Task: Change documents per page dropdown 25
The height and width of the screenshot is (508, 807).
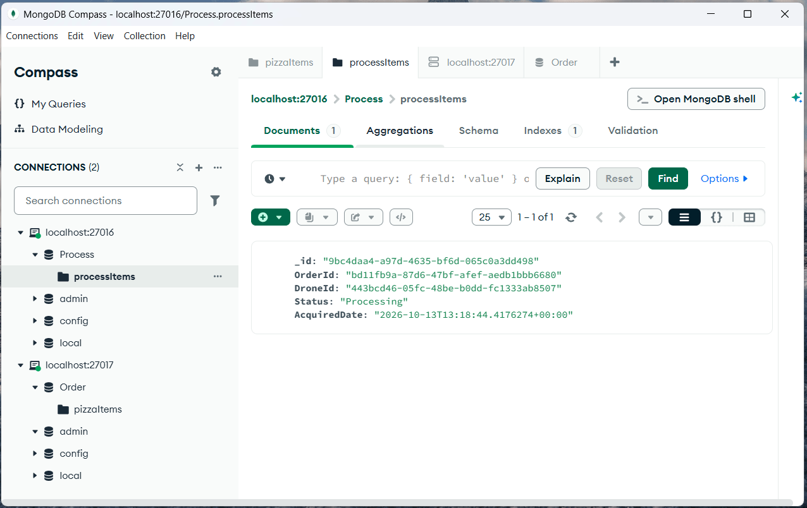Action: [x=491, y=217]
